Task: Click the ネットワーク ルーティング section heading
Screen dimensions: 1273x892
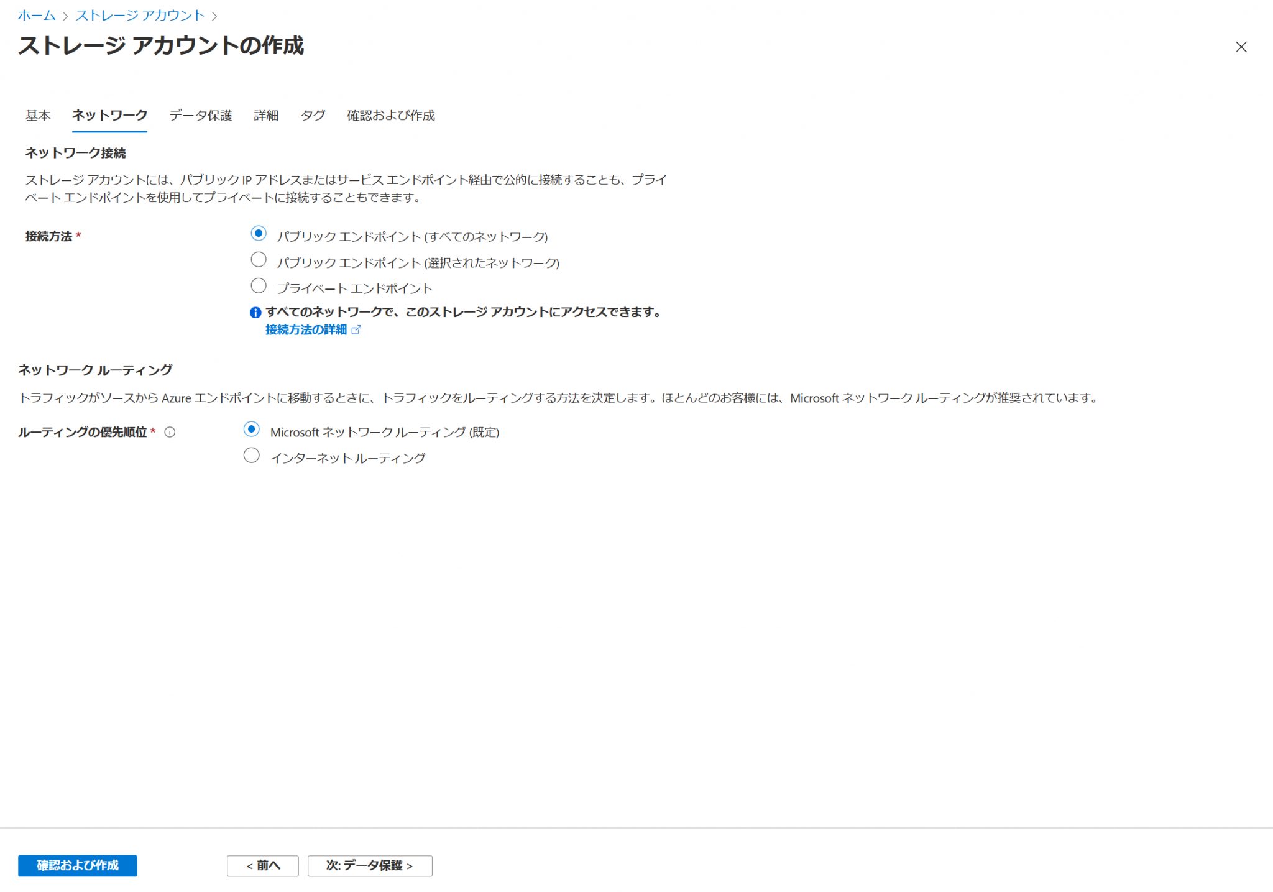Action: pos(95,370)
